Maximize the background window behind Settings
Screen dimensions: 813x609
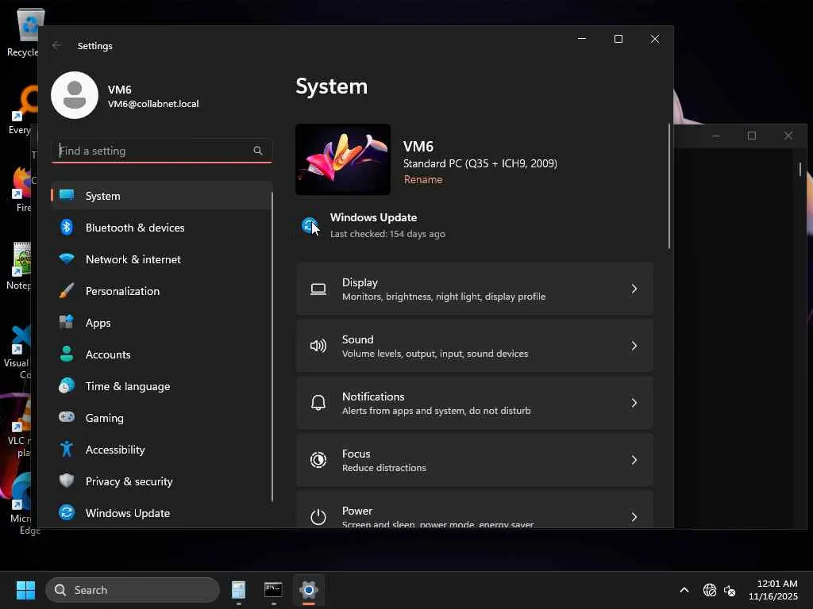752,136
